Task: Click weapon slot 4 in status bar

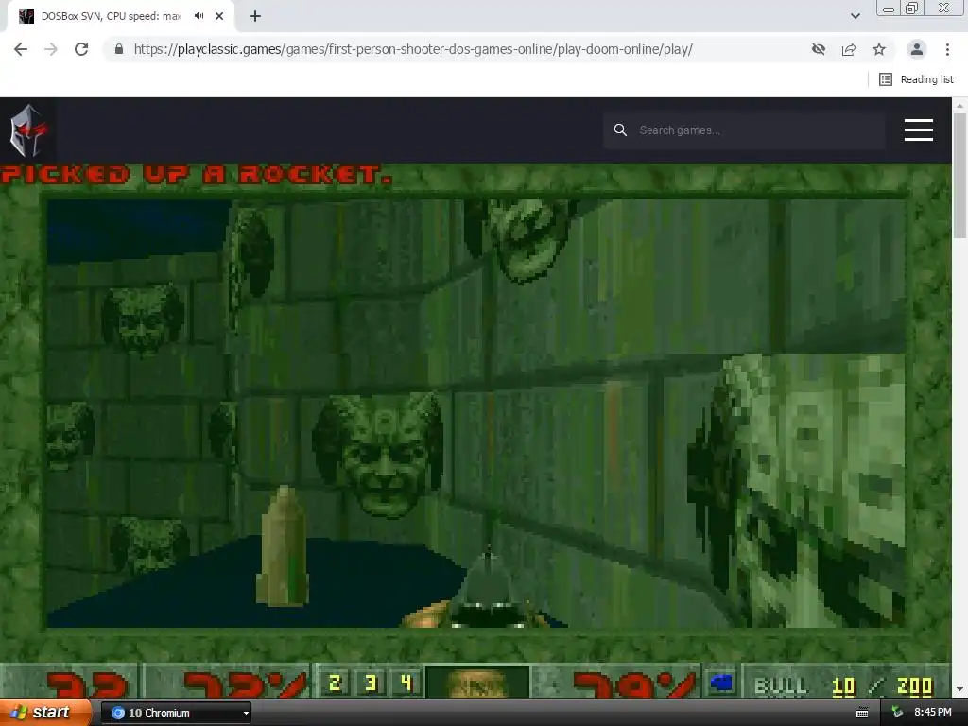Action: pos(406,683)
